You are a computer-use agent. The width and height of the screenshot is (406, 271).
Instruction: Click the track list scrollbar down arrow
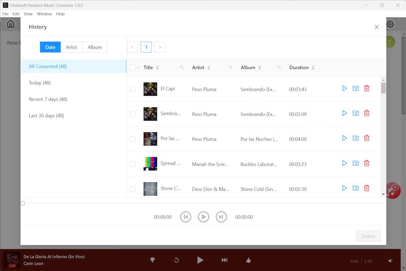click(x=383, y=195)
